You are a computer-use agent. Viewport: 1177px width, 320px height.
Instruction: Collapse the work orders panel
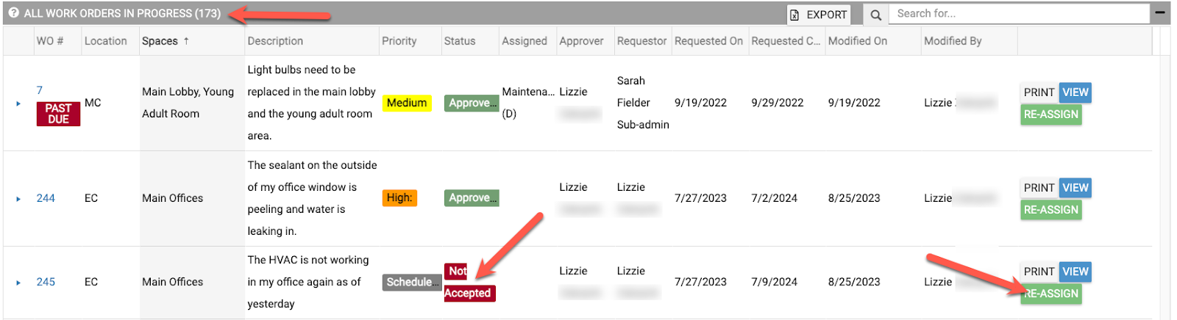[1160, 13]
